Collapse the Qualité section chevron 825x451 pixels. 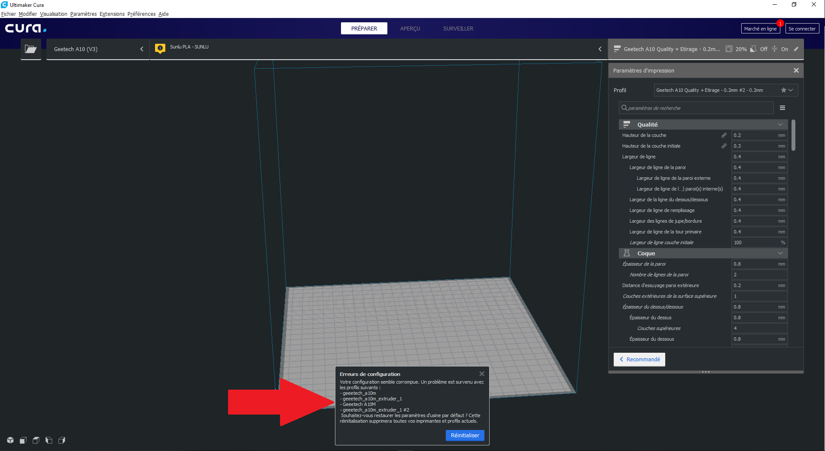click(x=780, y=124)
